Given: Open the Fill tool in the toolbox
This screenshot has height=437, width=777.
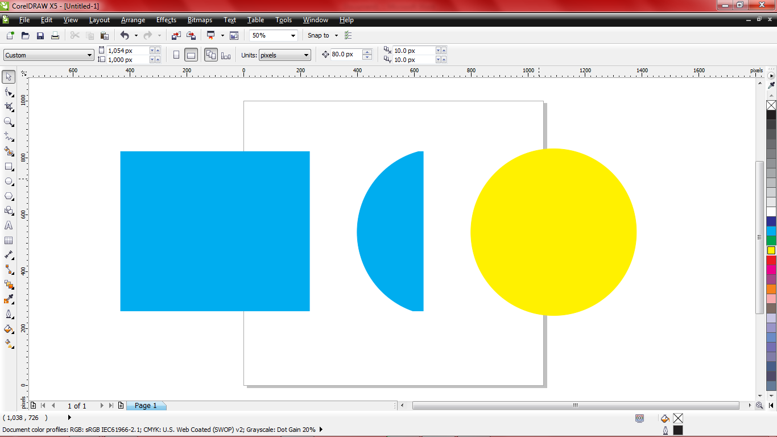Looking at the screenshot, I should pos(8,329).
